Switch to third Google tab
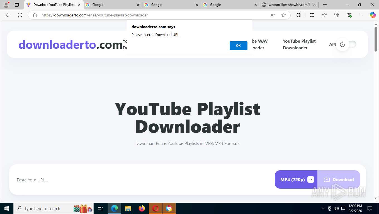379x214 pixels. coord(230,5)
